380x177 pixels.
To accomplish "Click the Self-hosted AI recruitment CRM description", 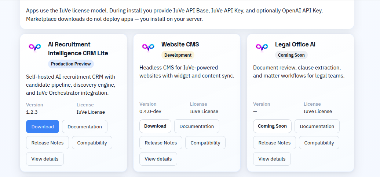I will [71, 85].
